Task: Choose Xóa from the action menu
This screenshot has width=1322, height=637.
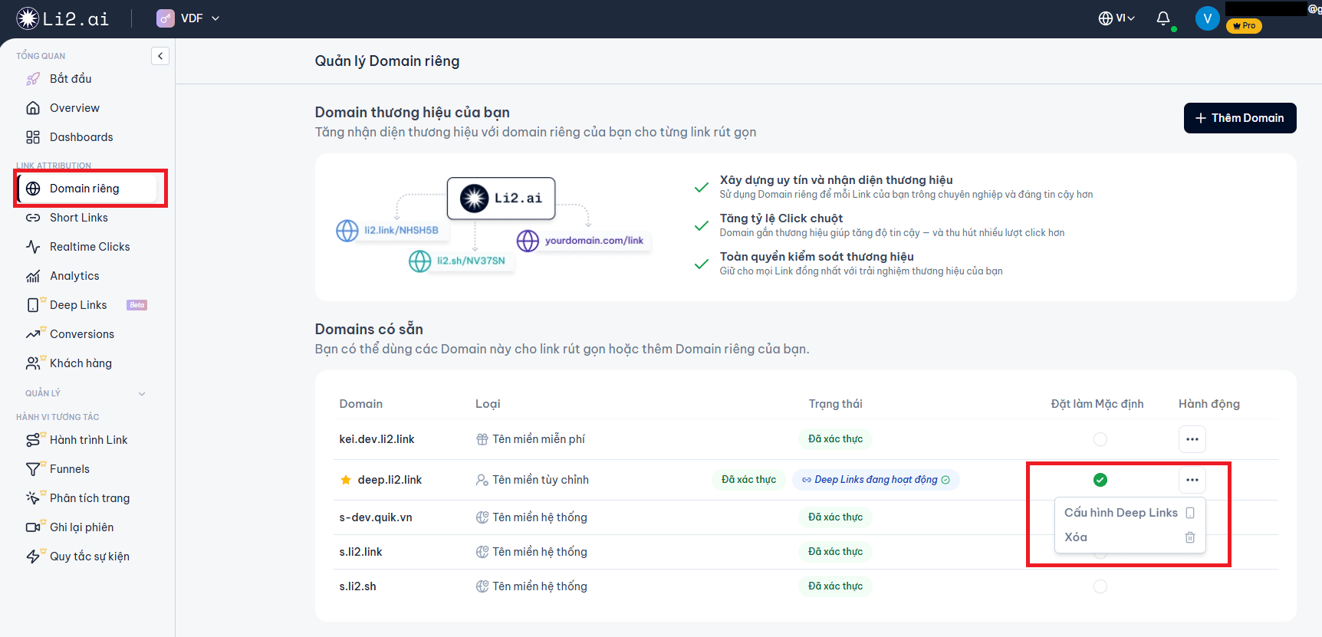Action: [x=1130, y=537]
